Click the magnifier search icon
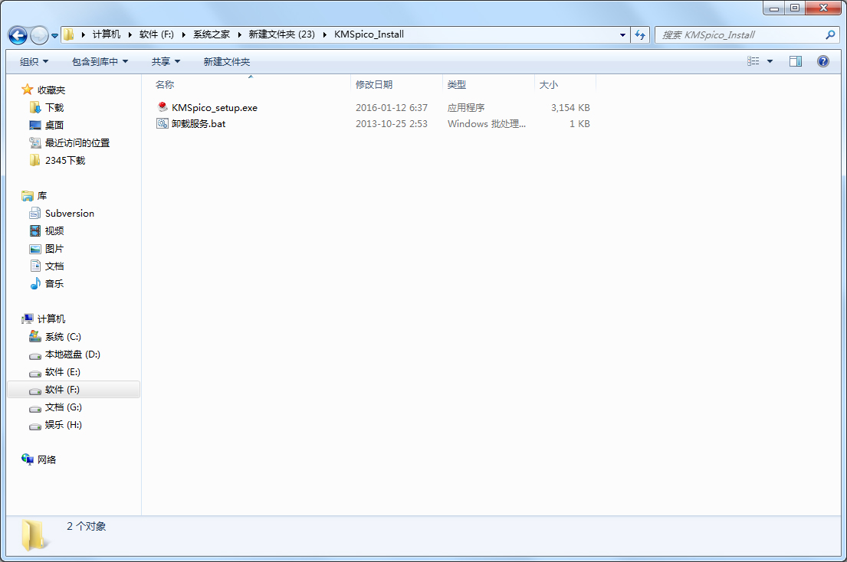Viewport: 847px width, 562px height. pyautogui.click(x=830, y=35)
